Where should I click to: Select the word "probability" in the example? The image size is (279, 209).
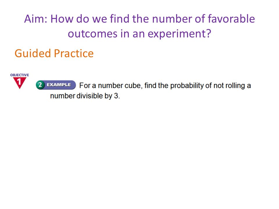(187, 86)
